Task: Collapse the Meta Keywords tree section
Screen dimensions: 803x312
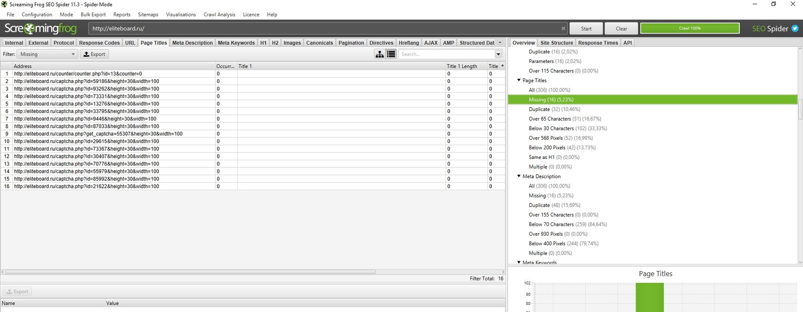Action: click(x=519, y=262)
